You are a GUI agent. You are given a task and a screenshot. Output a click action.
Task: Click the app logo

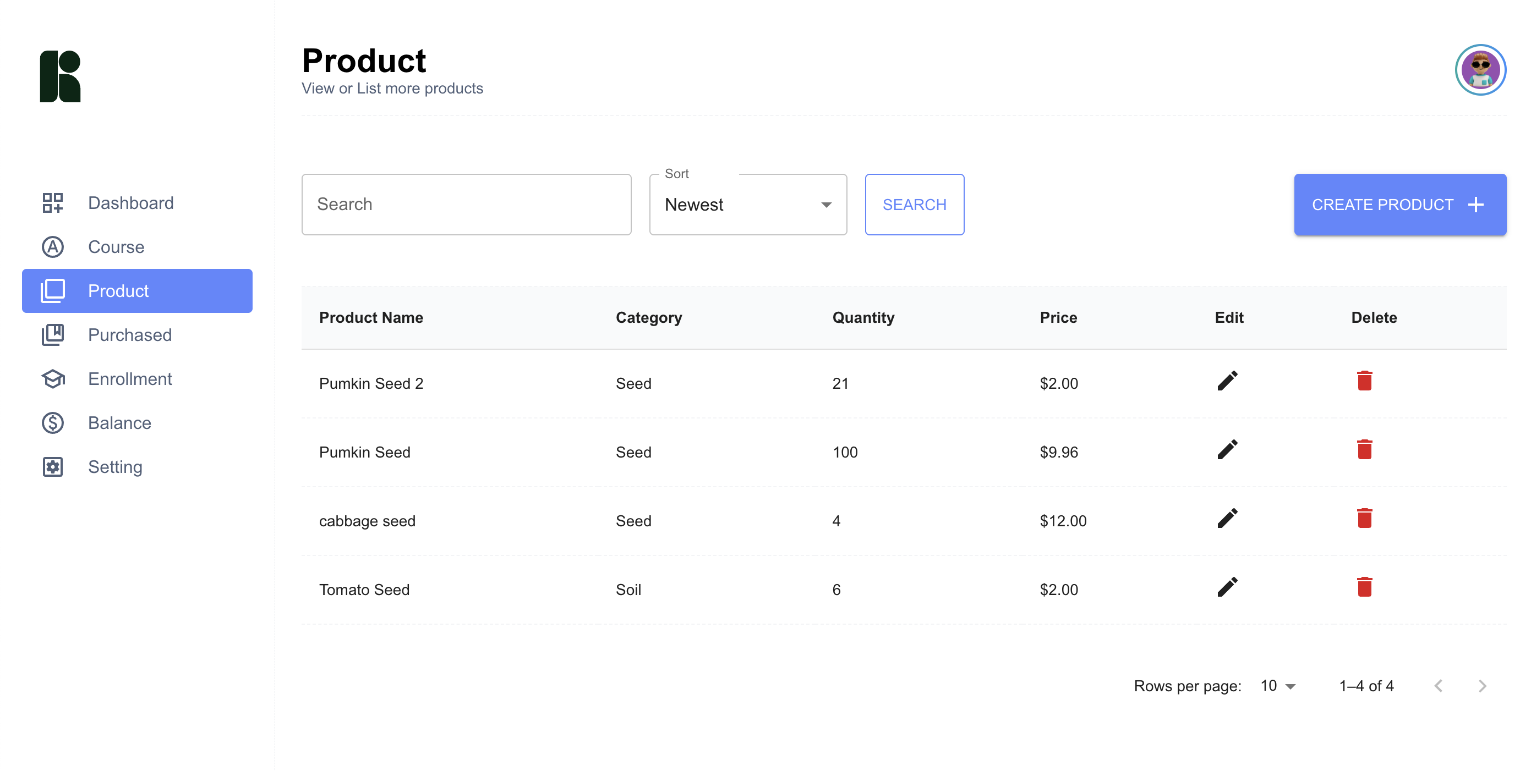[60, 76]
